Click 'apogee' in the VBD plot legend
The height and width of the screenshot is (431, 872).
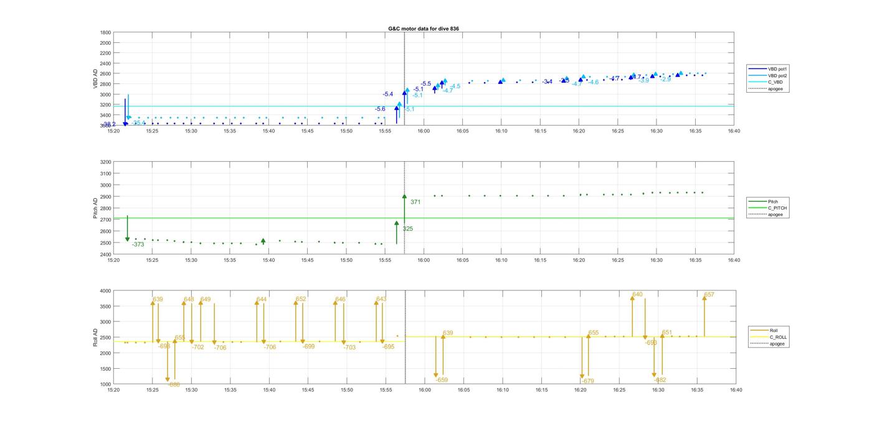coord(775,88)
